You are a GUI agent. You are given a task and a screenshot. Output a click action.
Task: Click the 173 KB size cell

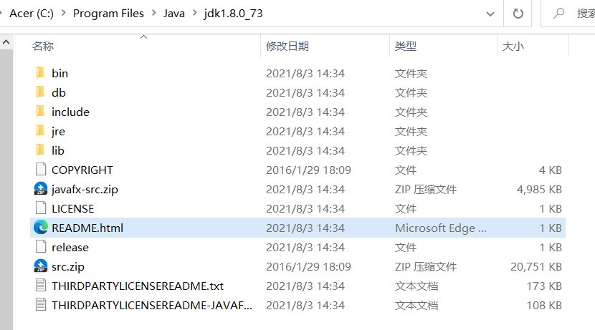tap(544, 286)
